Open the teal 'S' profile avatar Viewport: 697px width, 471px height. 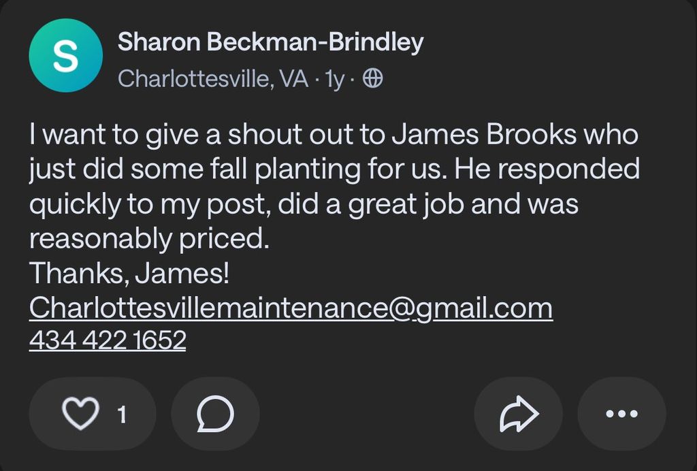(x=66, y=55)
